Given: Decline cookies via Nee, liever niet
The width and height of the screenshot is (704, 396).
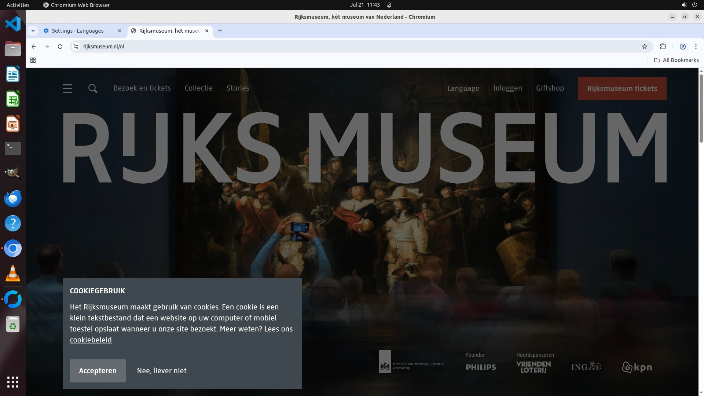Looking at the screenshot, I should click(x=162, y=371).
